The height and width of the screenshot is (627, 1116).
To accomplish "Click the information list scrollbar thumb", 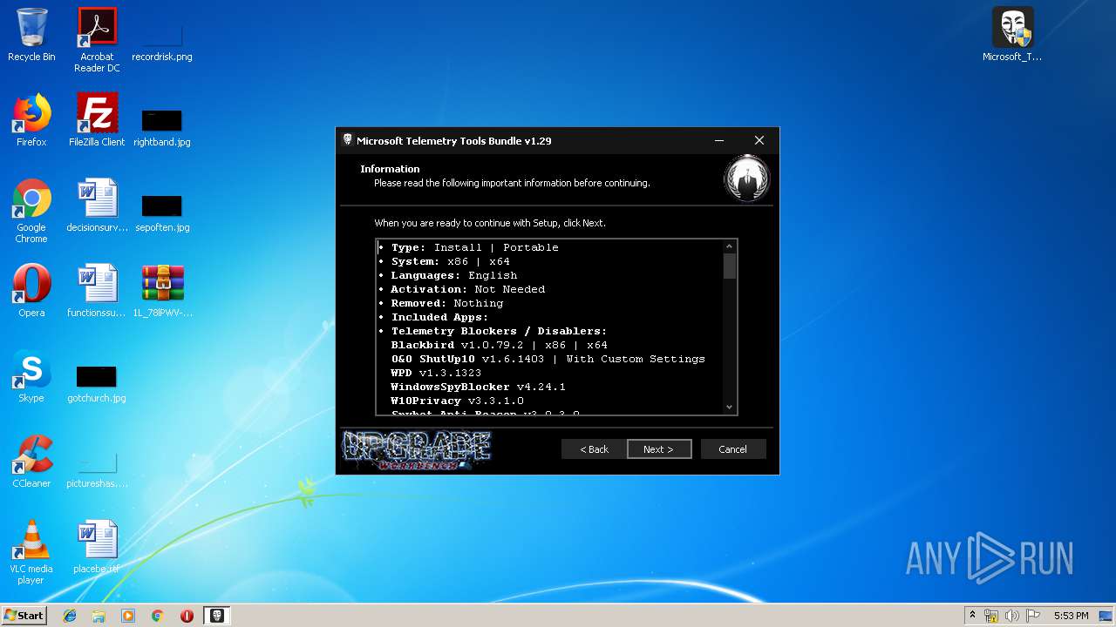I will [x=730, y=266].
